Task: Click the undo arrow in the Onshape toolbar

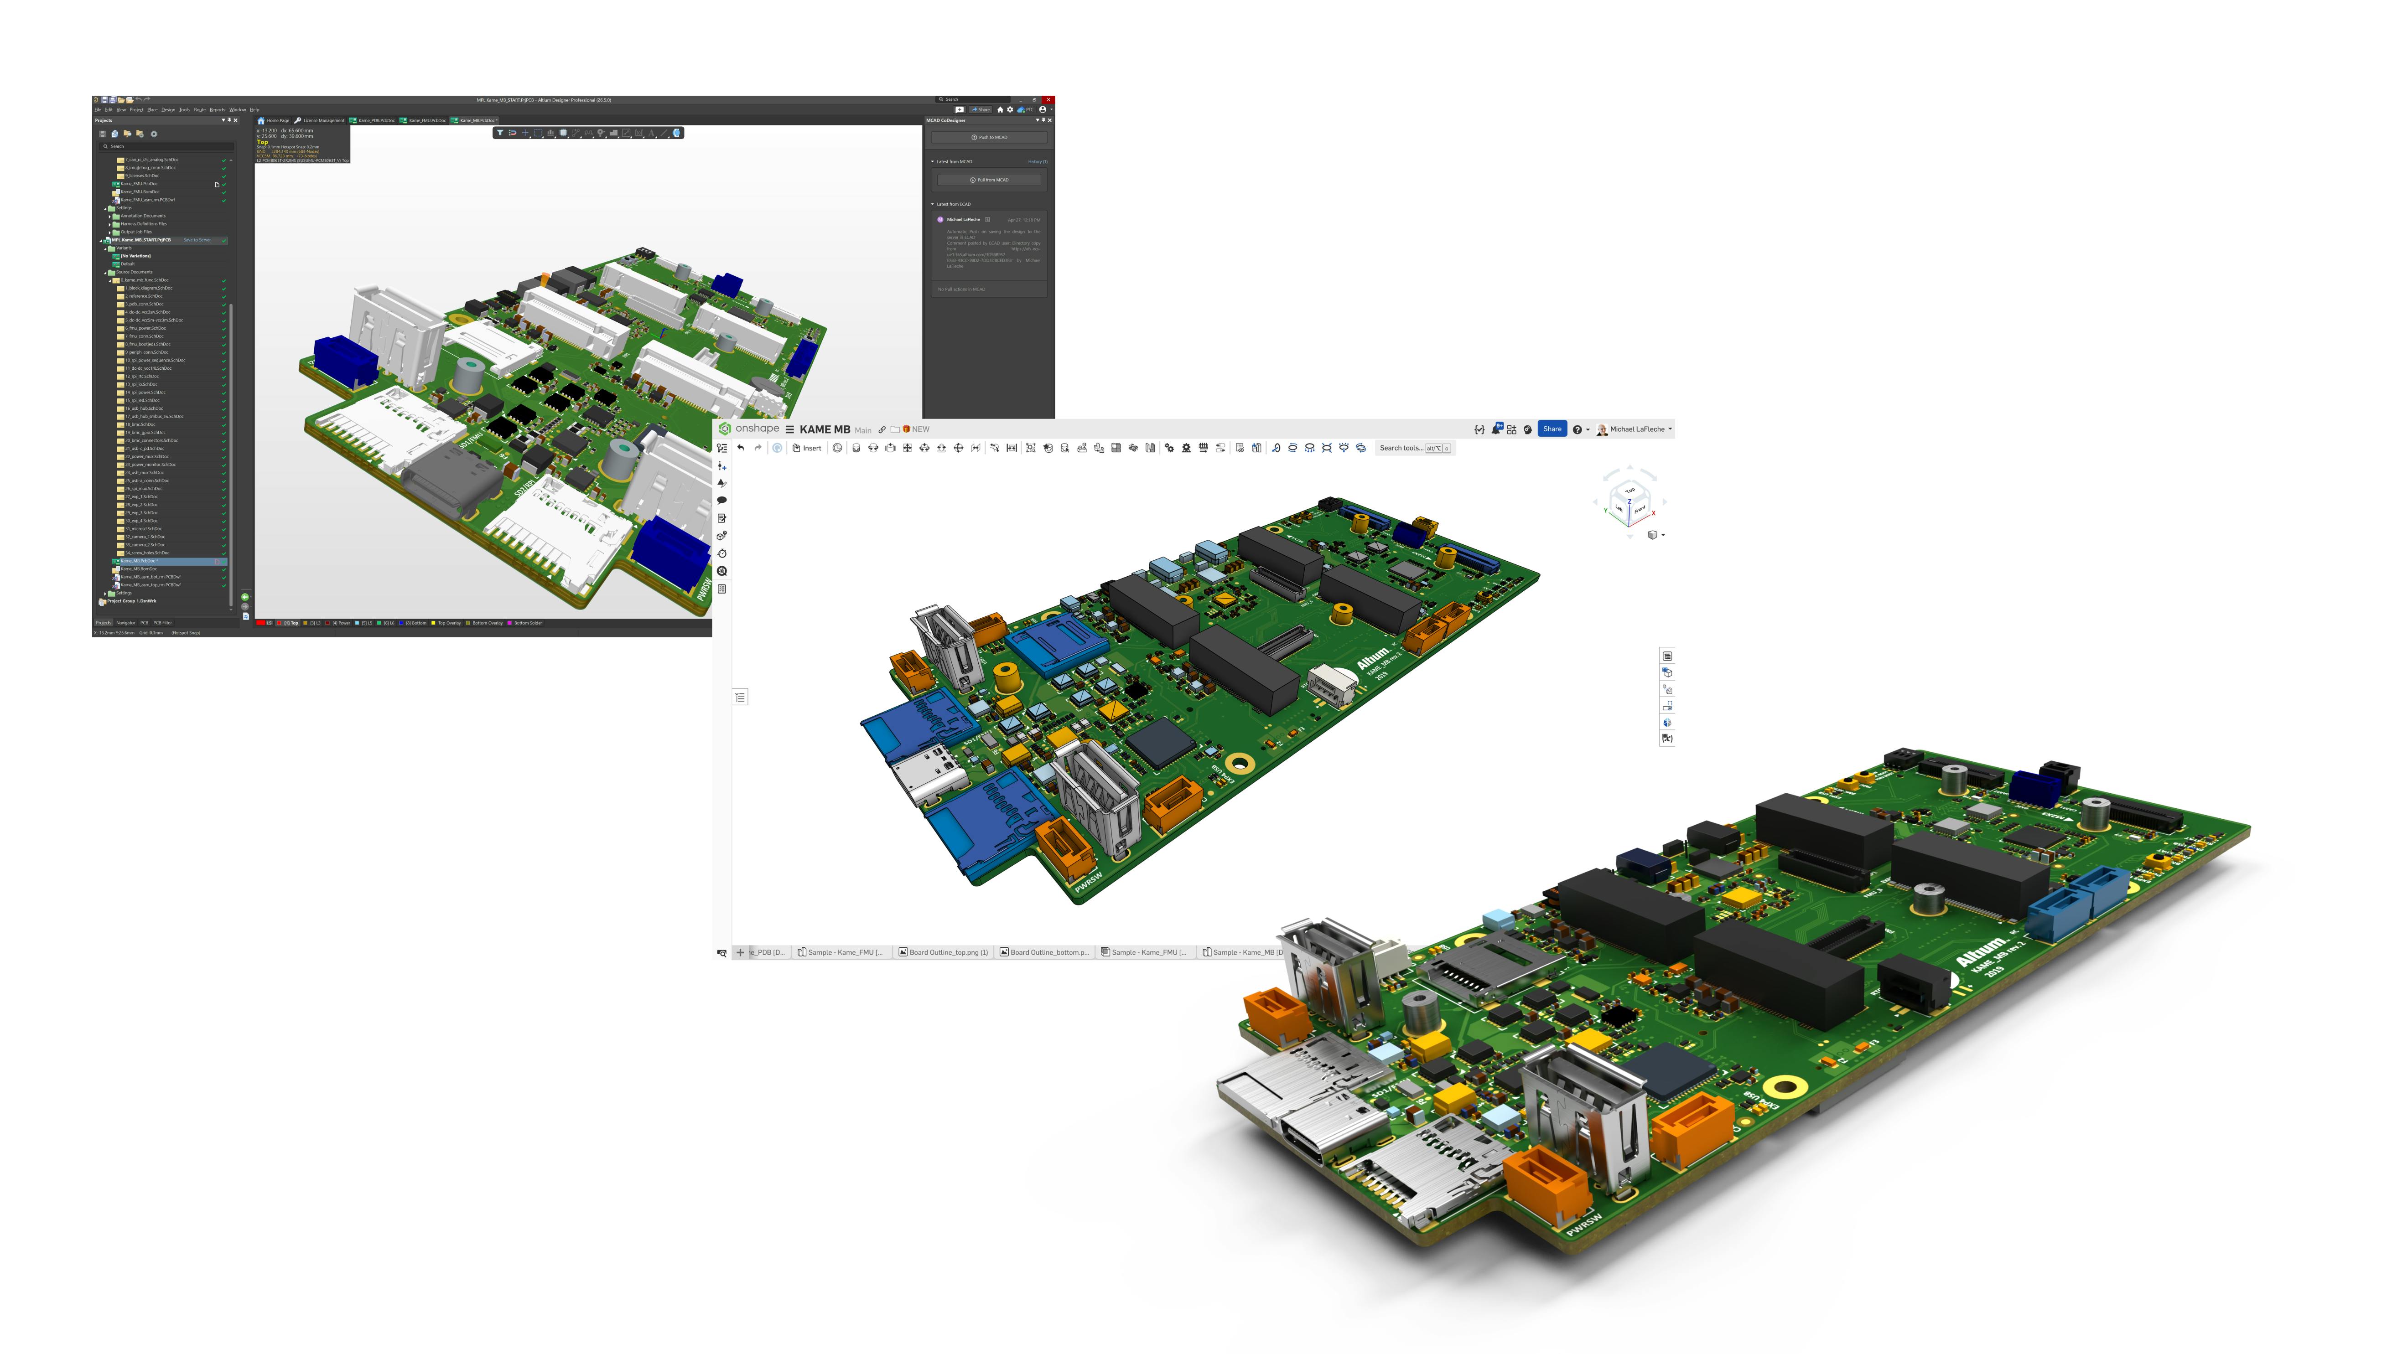Action: [x=740, y=448]
